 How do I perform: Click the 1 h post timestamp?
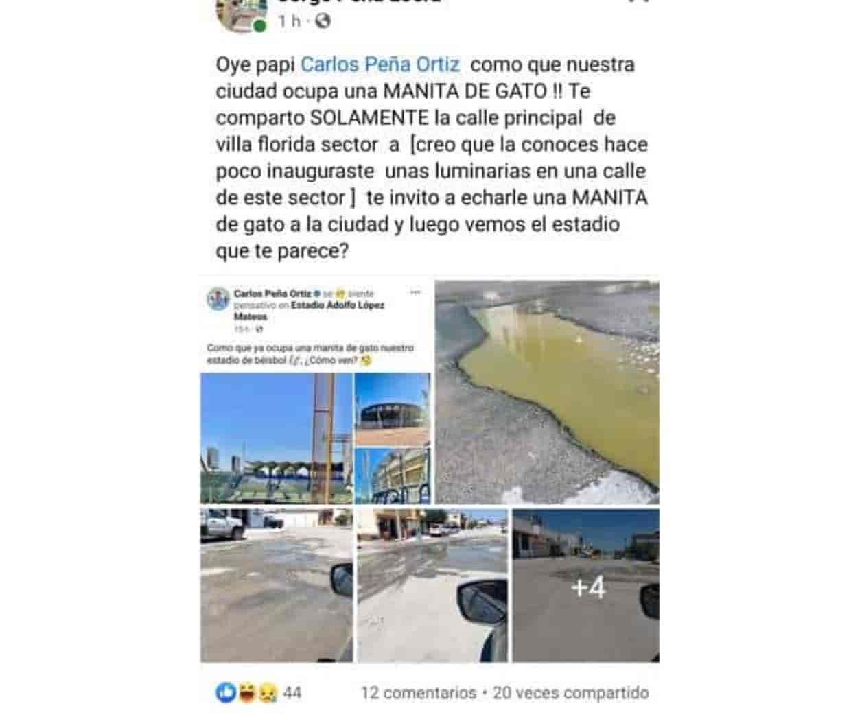coord(290,21)
